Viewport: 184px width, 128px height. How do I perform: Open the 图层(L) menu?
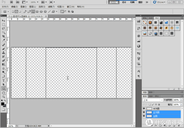point(33,7)
